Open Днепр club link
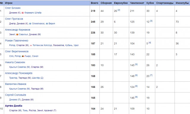This screenshot has width=190, height=114. click(x=12, y=23)
